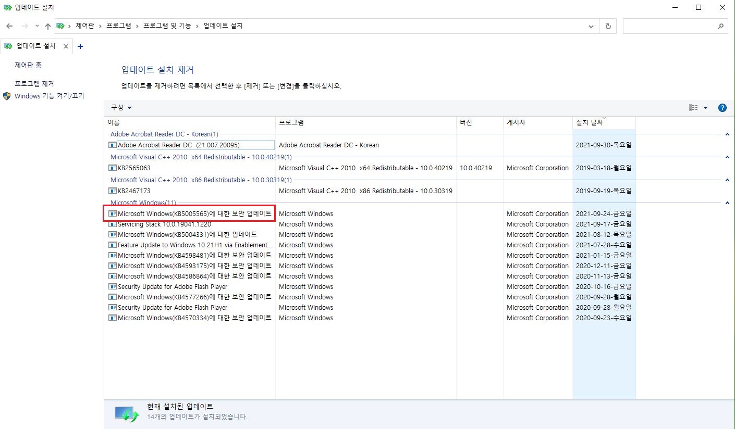Select Servicing Stack 10.0.19041.1220 row

[370, 224]
